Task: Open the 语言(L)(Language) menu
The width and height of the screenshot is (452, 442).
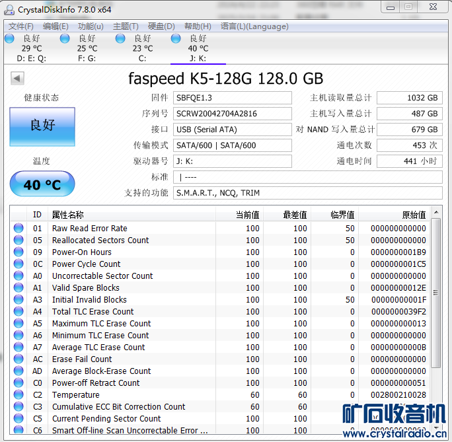Action: [x=254, y=26]
